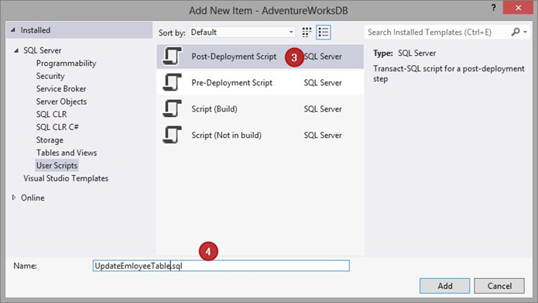Select Security category
Screen dimensions: 538x303
pyautogui.click(x=50, y=76)
